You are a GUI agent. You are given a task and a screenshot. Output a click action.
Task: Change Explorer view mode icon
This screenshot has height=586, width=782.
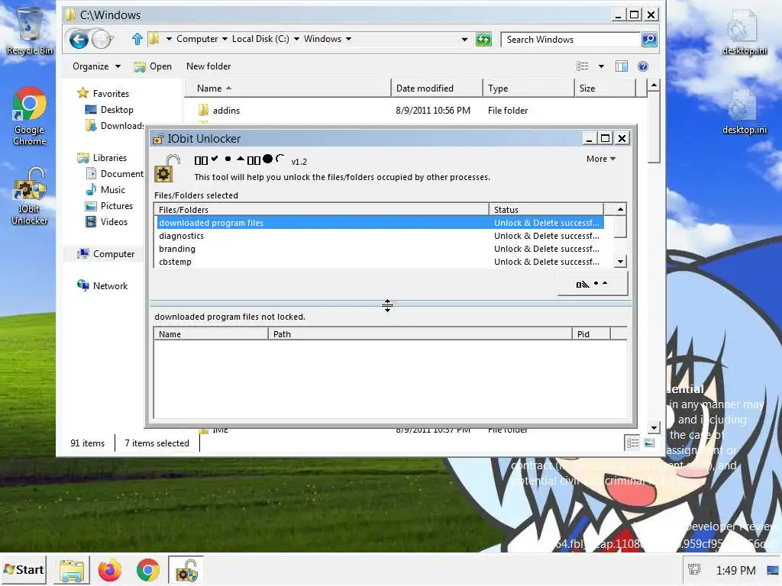coord(583,66)
